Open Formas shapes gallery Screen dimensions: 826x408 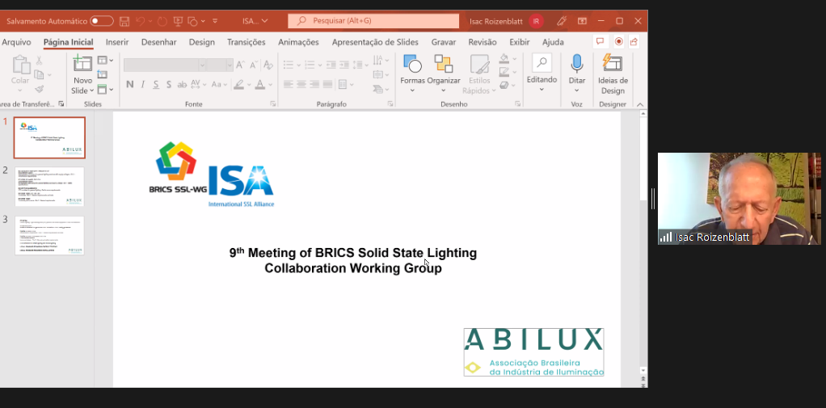[x=412, y=73]
